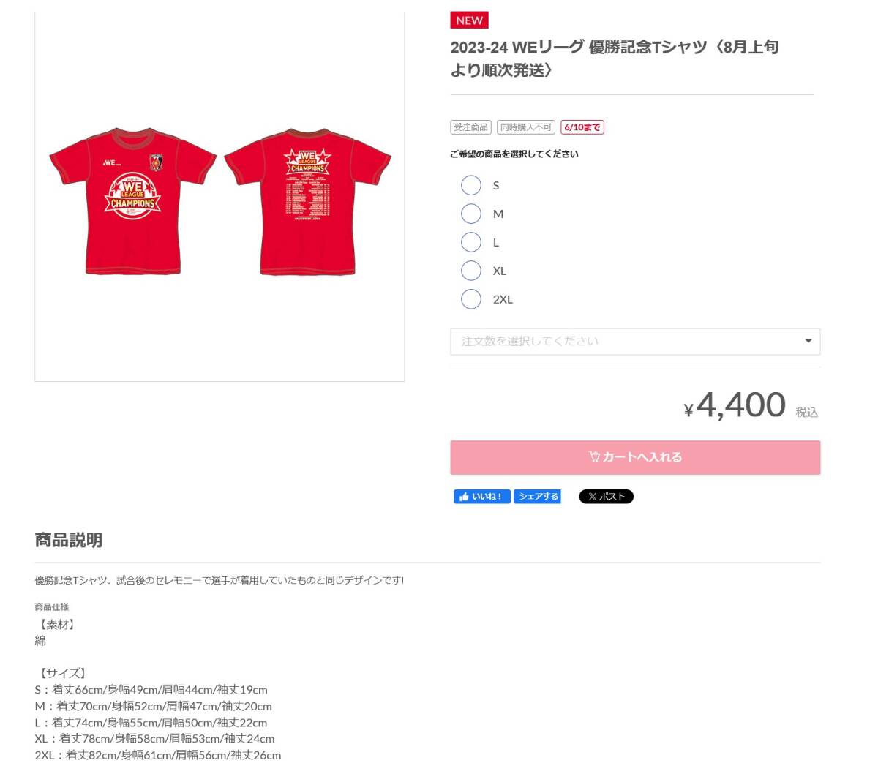
Task: Click the 6/10まで deadline tag
Action: click(x=582, y=127)
